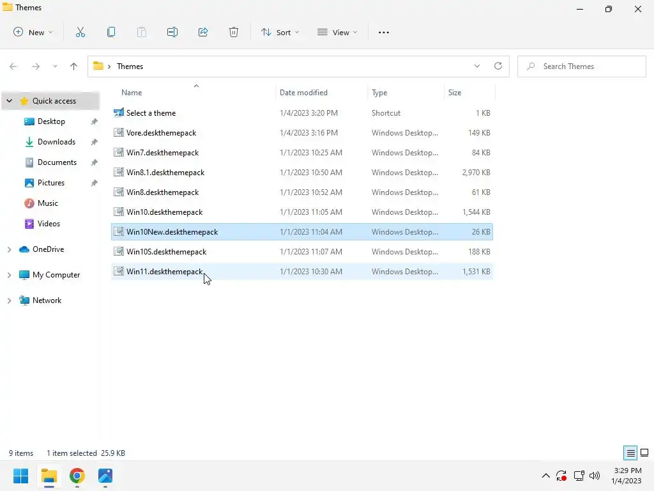
Task: Go back with the back arrow
Action: pyautogui.click(x=13, y=66)
